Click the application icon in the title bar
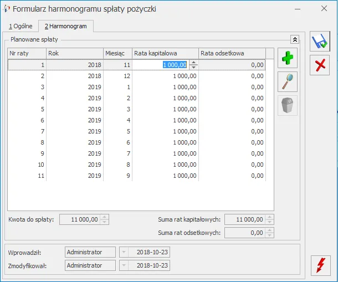Image resolution: width=338 pixels, height=282 pixels. click(x=7, y=9)
